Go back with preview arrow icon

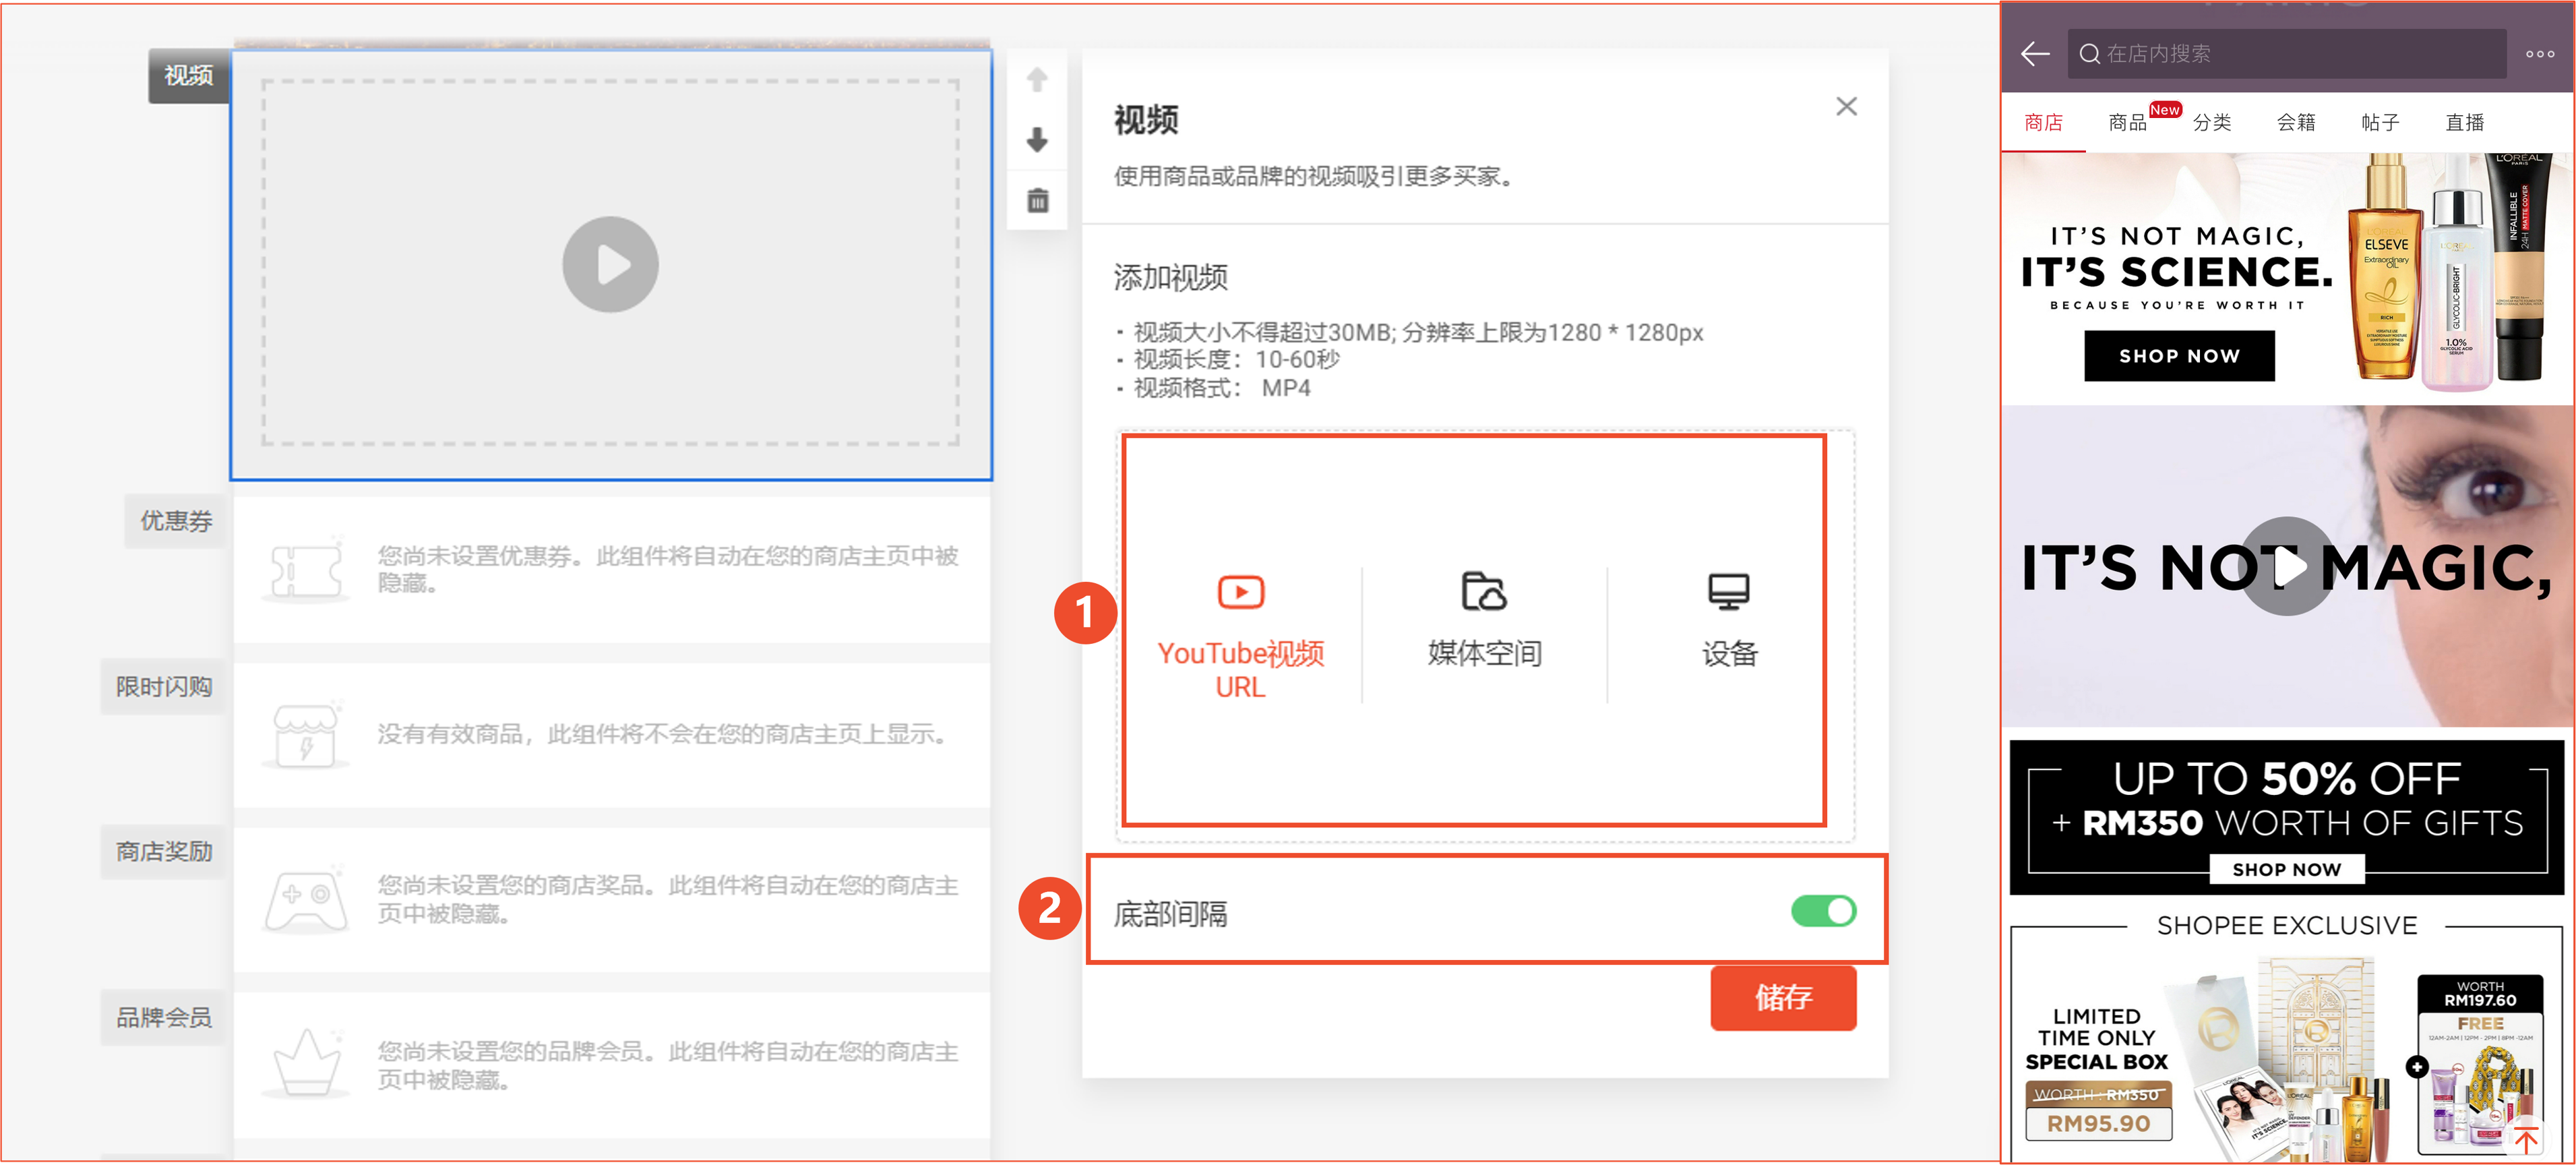[x=2035, y=54]
